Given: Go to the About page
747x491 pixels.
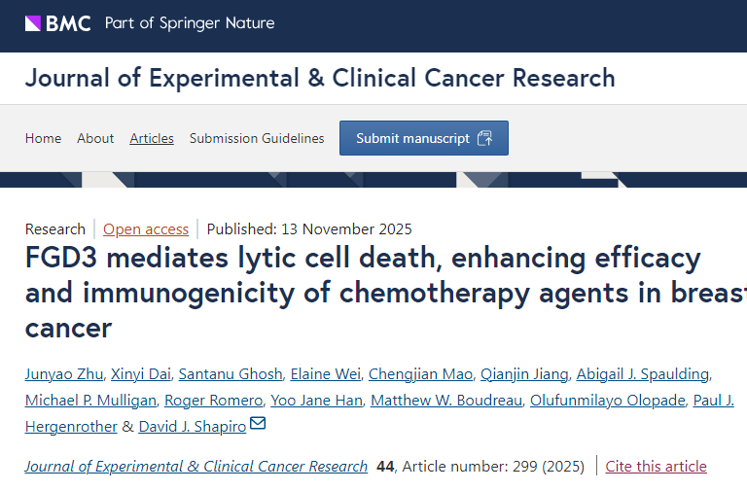Looking at the screenshot, I should pyautogui.click(x=95, y=138).
